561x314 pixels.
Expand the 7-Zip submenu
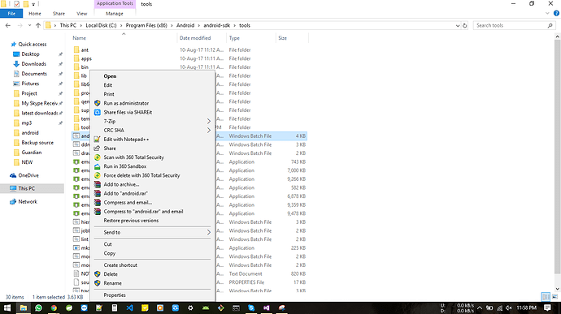[152, 122]
